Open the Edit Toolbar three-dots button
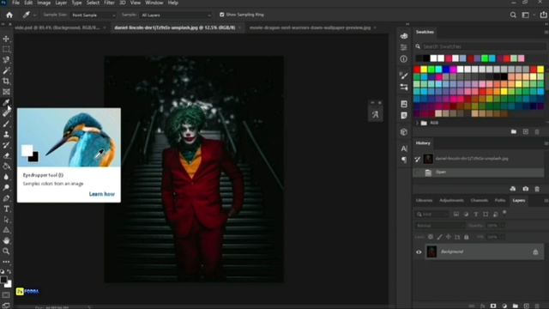This screenshot has width=549, height=309. point(6,262)
